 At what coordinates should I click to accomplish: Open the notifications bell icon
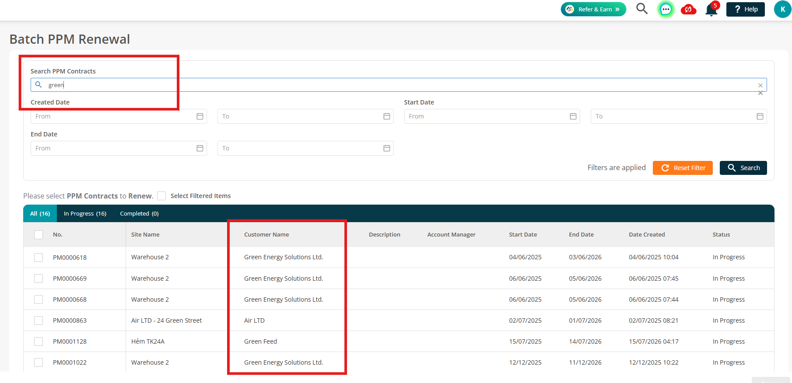pos(711,10)
